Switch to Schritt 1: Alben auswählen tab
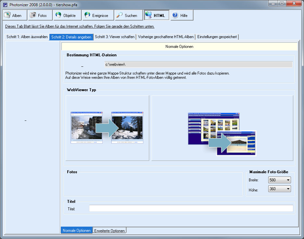Screen dimensions: 304x239 [x=27, y=37]
